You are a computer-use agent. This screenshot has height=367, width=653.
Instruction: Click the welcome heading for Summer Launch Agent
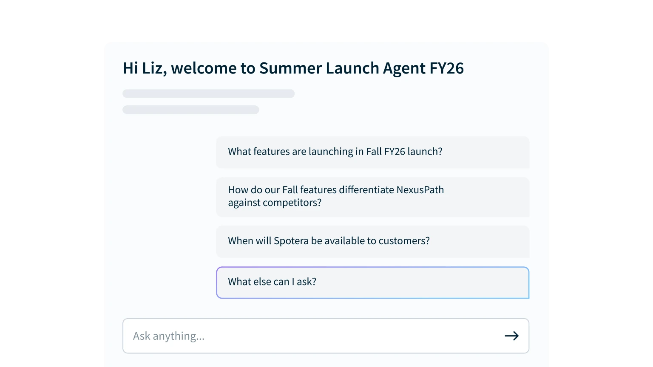point(293,68)
